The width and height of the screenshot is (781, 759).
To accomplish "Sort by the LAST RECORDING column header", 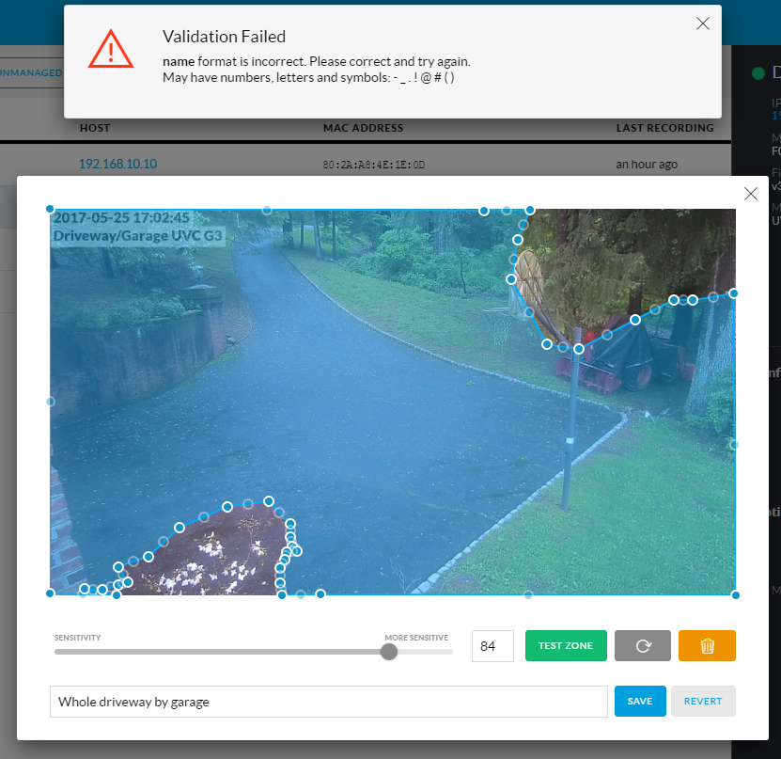I will click(664, 128).
